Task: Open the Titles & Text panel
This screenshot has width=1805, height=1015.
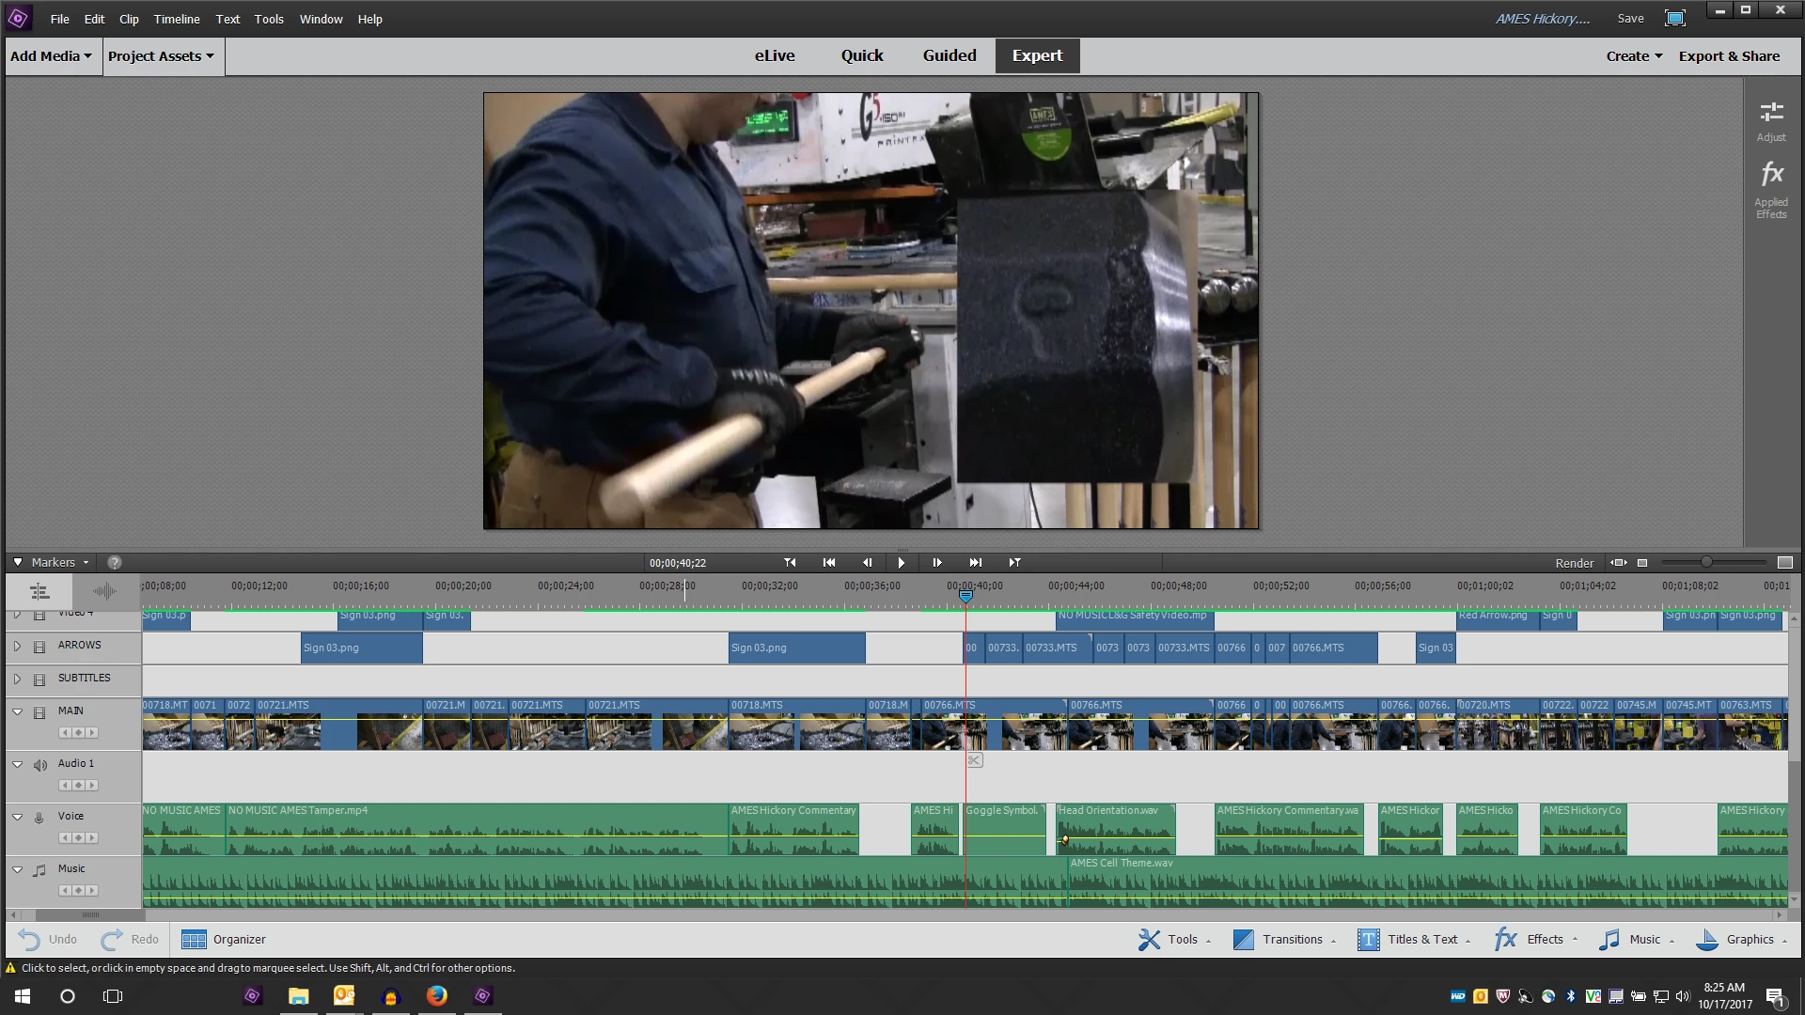Action: [1413, 939]
